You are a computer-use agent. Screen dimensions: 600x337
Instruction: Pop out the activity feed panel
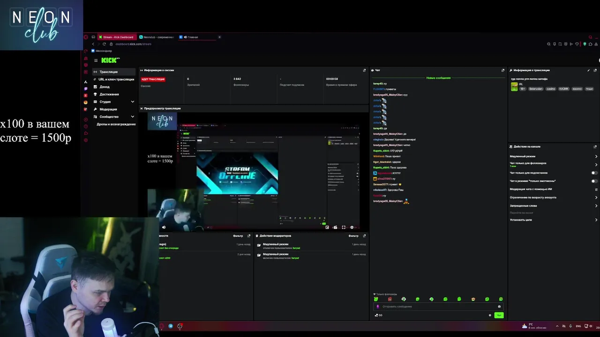(x=249, y=236)
